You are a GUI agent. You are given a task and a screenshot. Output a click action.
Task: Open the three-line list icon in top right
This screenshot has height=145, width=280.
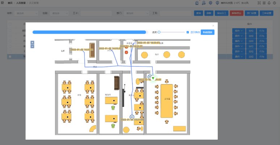[x=264, y=3]
